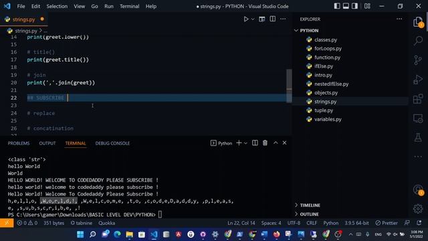
Task: Change CRLF end of line sequence
Action: click(312, 223)
